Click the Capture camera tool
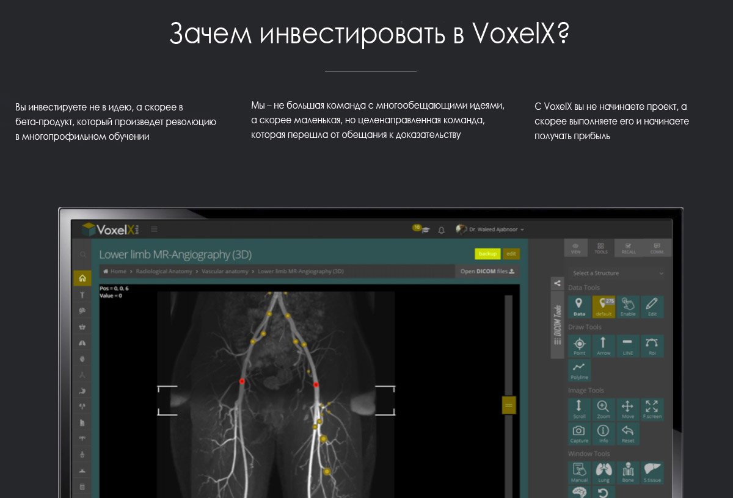 [x=579, y=433]
